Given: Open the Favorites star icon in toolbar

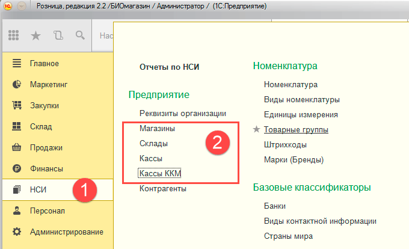Looking at the screenshot, I should tap(35, 35).
